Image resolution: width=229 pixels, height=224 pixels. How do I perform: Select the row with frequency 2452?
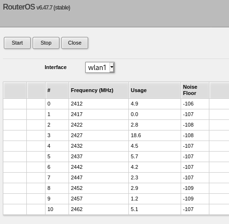pyautogui.click(x=116, y=188)
